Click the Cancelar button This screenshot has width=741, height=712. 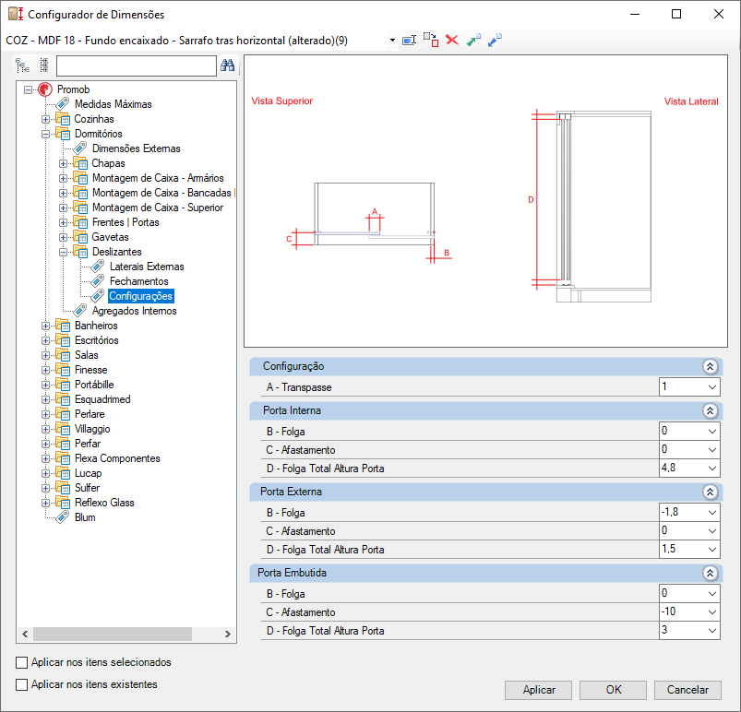[x=687, y=690]
